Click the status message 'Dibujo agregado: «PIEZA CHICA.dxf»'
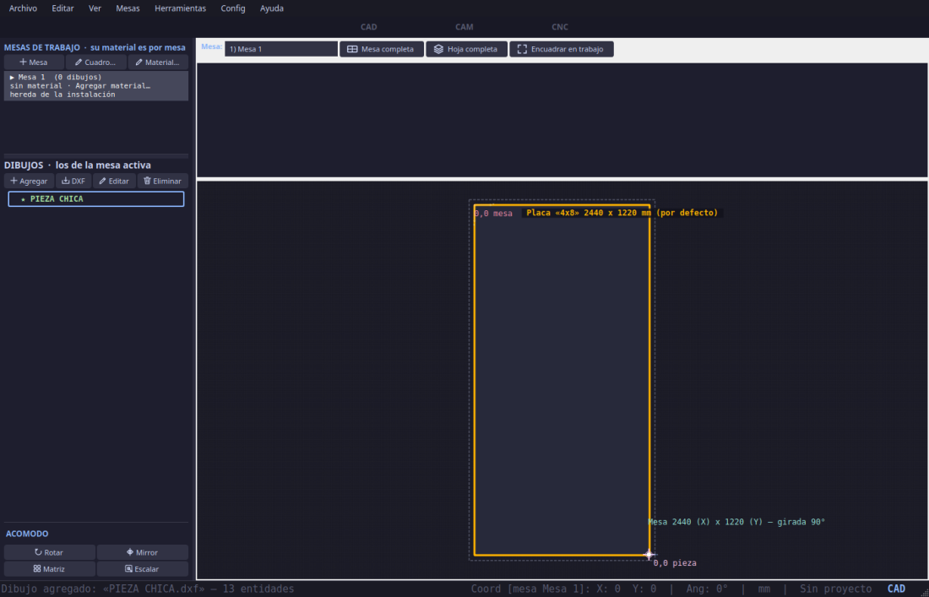This screenshot has width=929, height=597. pos(102,589)
